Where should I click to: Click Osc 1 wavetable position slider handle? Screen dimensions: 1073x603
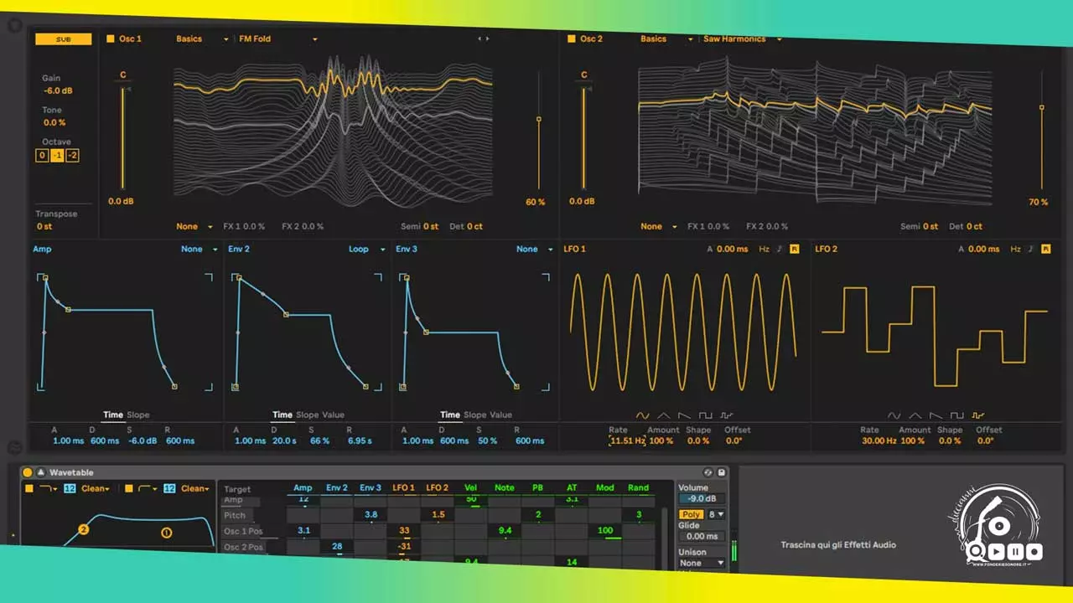(x=538, y=119)
